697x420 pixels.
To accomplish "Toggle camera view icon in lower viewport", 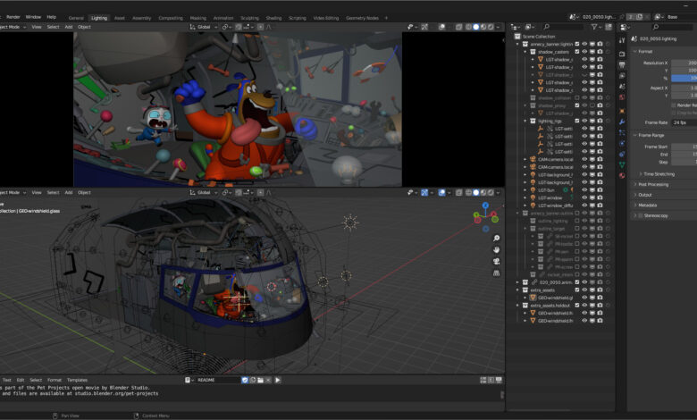I will pyautogui.click(x=496, y=261).
